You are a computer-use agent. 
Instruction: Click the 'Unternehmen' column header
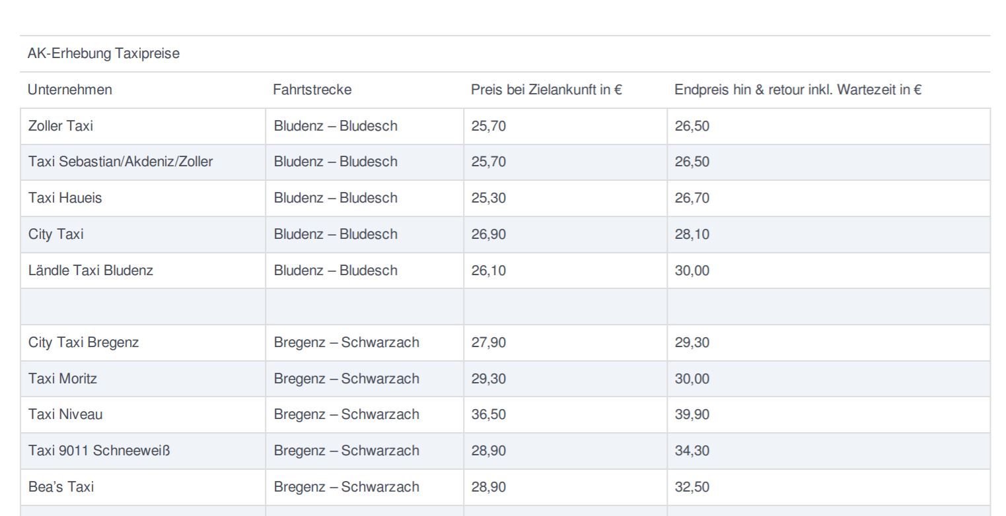(70, 90)
